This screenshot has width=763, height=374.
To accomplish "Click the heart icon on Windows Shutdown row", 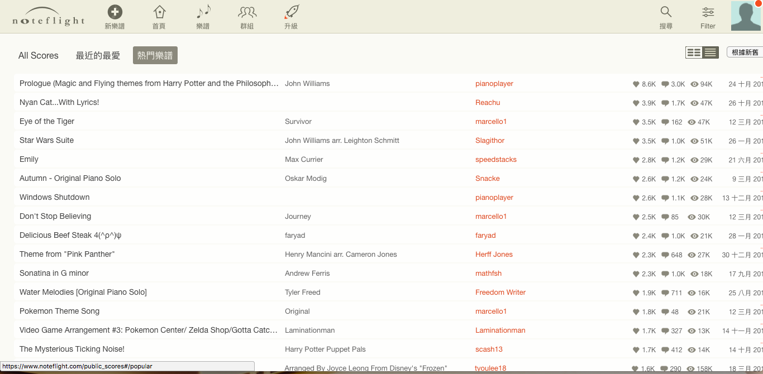I will (636, 198).
